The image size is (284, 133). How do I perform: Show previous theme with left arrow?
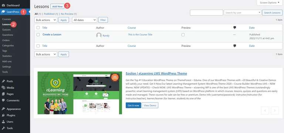point(265,111)
